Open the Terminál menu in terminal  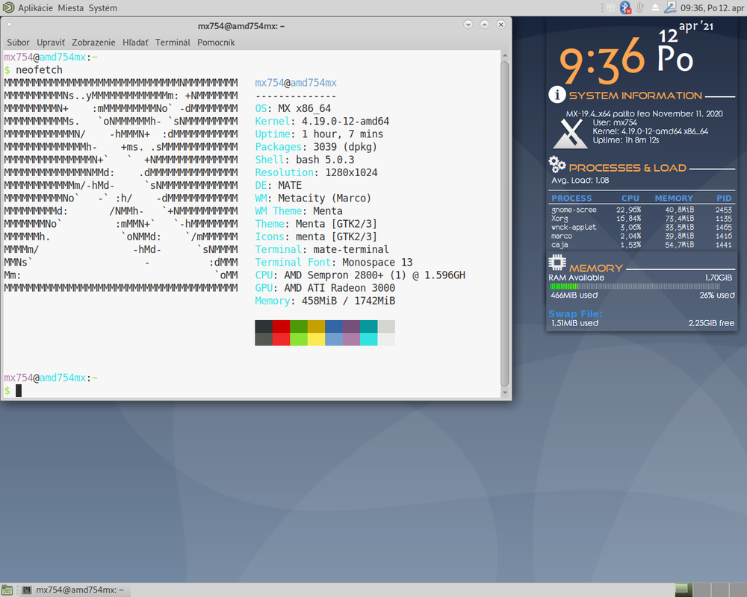coord(173,43)
